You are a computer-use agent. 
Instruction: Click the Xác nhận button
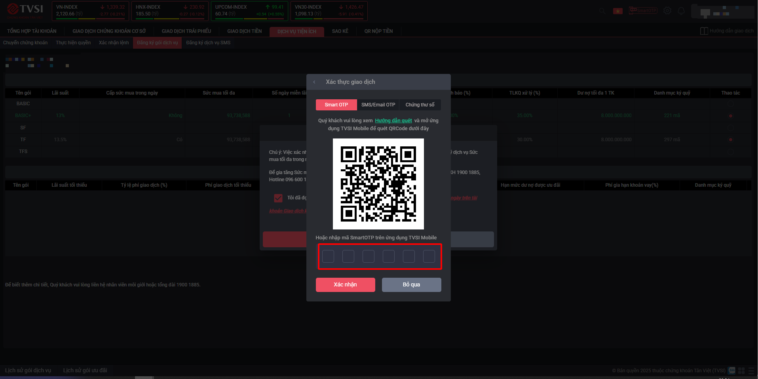[x=345, y=285]
